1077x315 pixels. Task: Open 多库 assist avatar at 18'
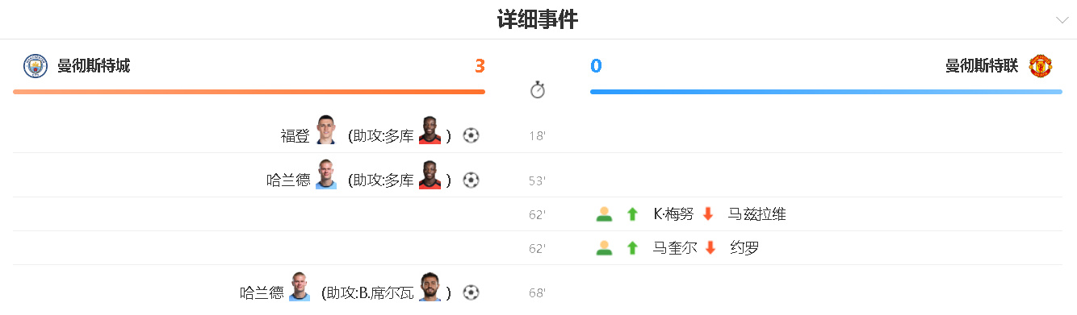point(430,130)
